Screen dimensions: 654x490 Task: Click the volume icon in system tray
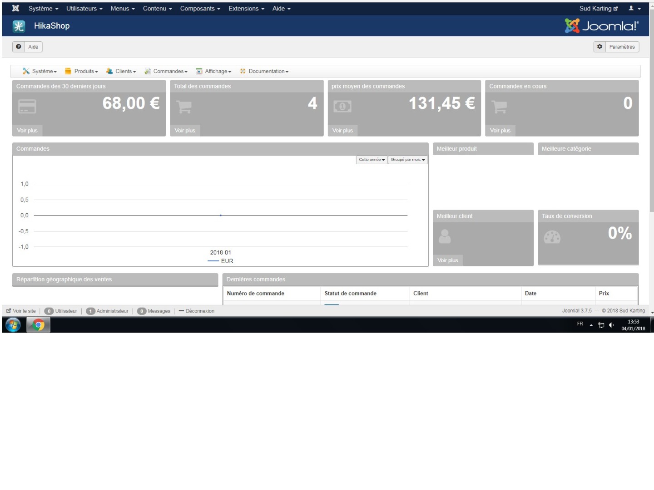611,325
